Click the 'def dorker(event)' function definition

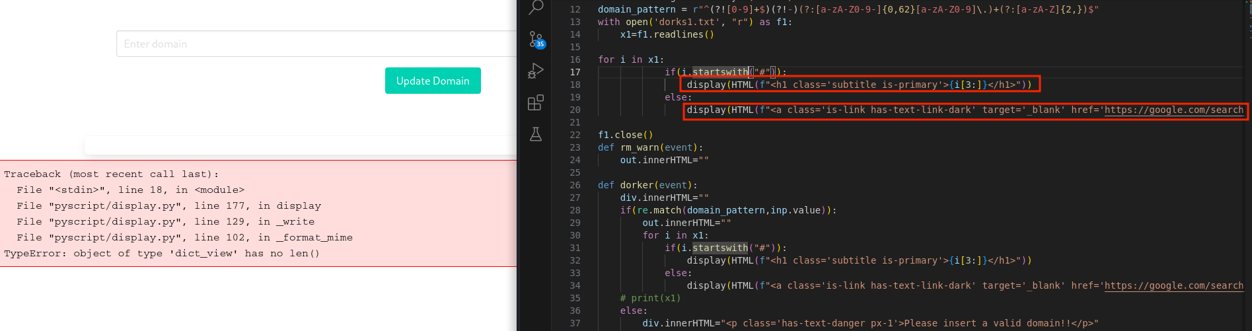coord(647,185)
